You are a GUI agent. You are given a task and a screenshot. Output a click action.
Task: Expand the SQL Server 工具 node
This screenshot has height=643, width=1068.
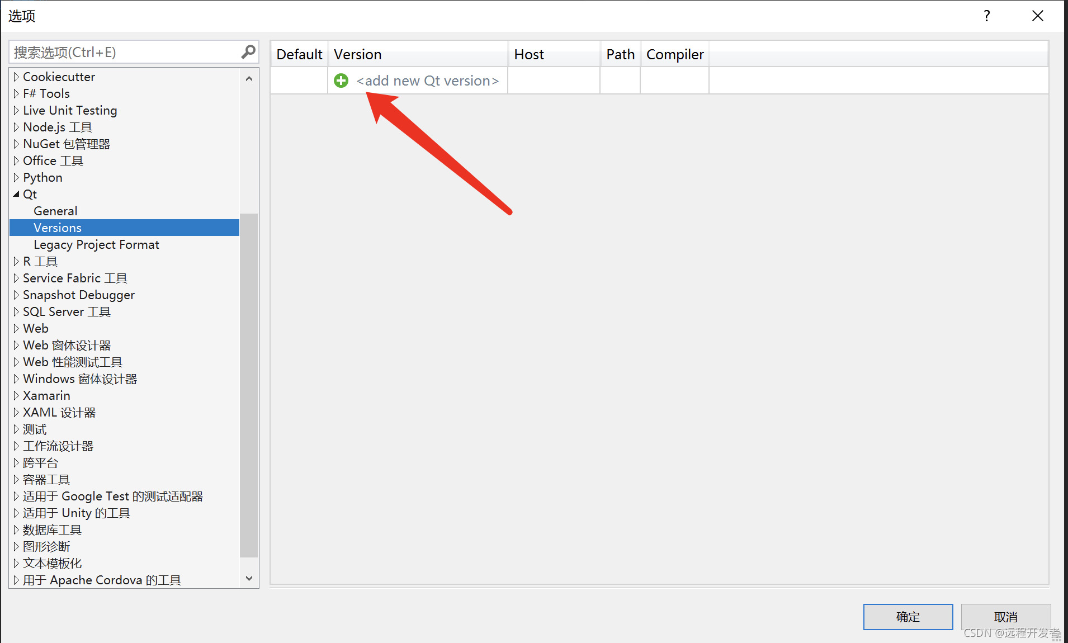coord(16,311)
